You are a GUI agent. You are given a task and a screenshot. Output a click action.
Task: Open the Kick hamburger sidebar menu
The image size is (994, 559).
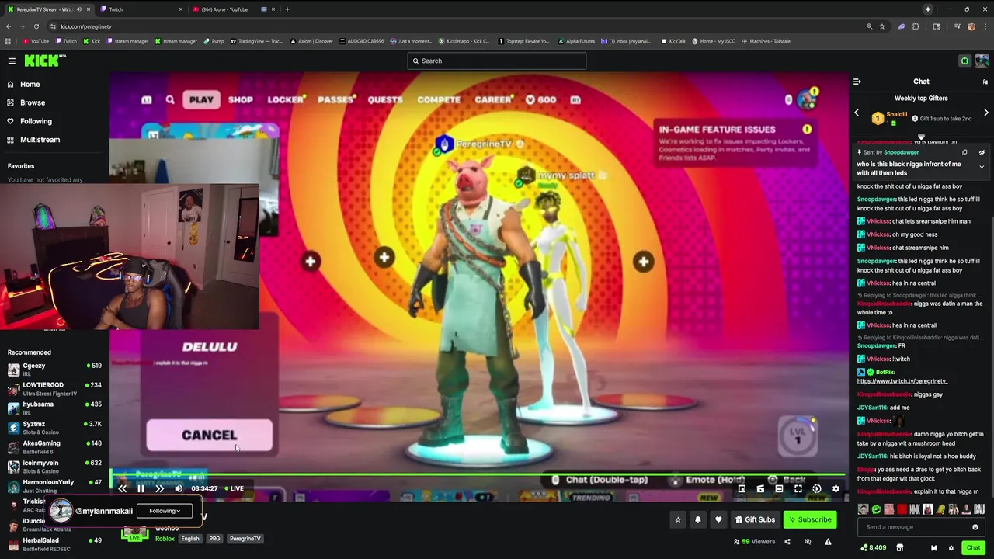click(12, 61)
